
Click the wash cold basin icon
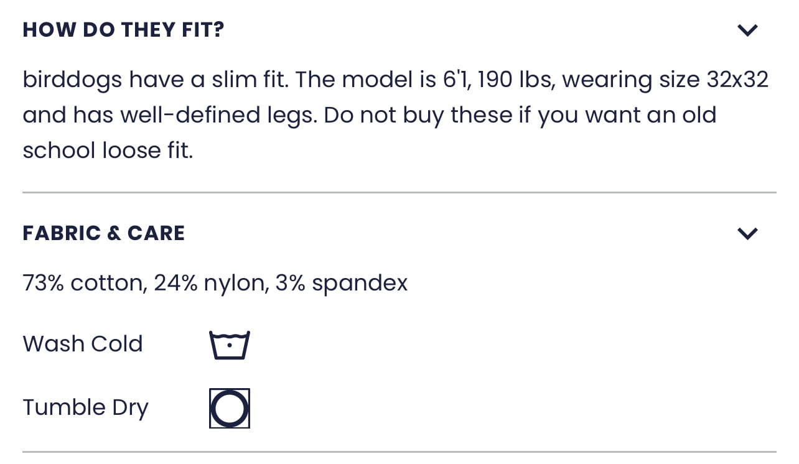(230, 345)
